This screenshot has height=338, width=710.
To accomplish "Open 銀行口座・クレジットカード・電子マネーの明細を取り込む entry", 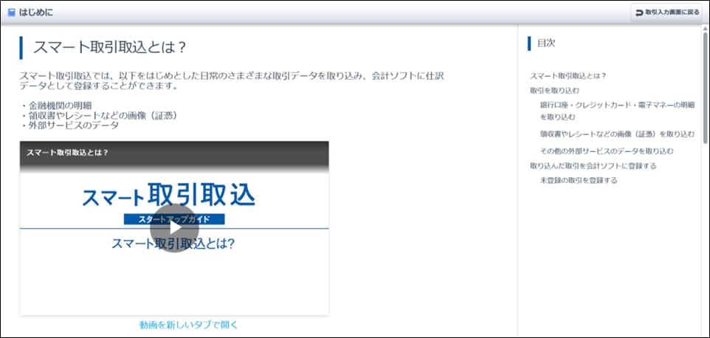I will point(617,111).
